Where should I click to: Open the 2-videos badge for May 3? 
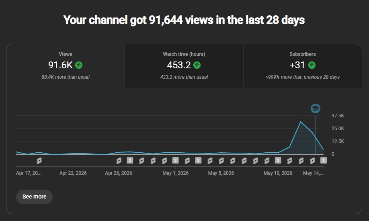pos(199,160)
